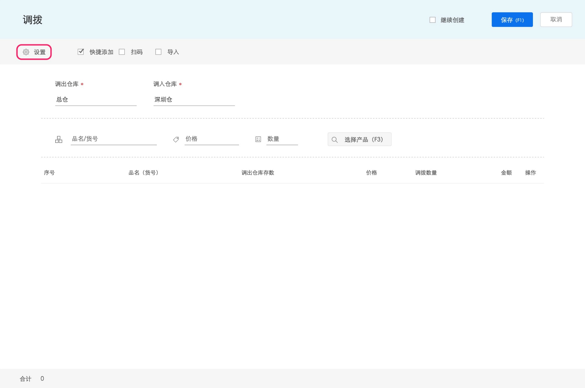This screenshot has height=388, width=585.
Task: Toggle the 快捷添加 checkbox
Action: pos(81,52)
